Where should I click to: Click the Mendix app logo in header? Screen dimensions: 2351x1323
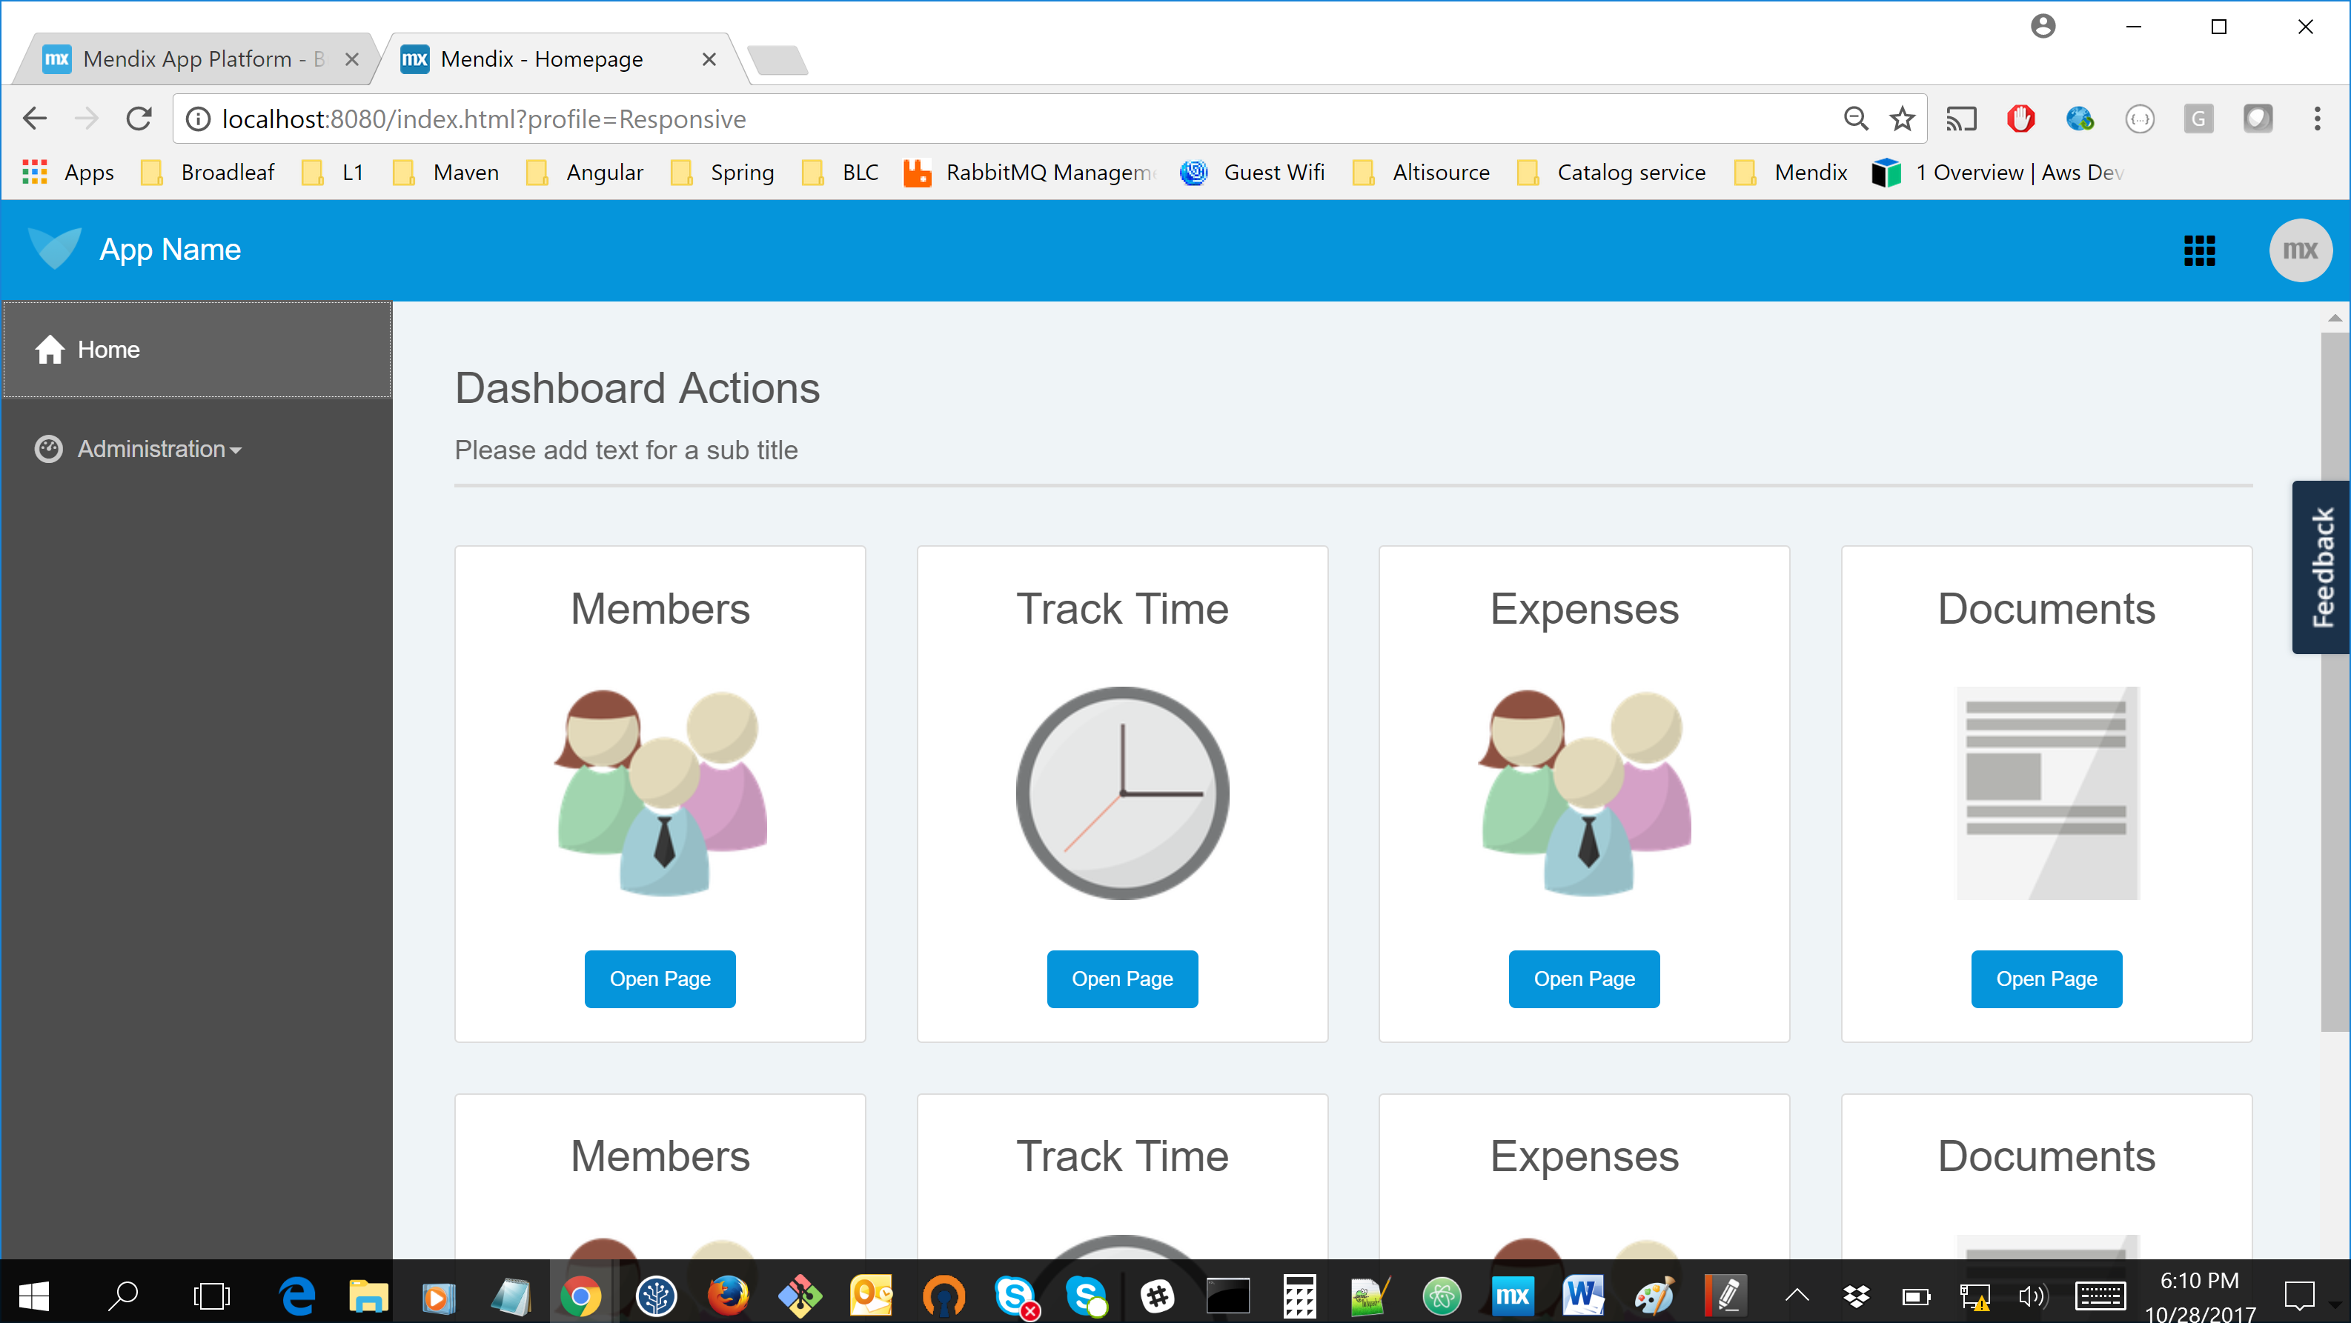55,249
